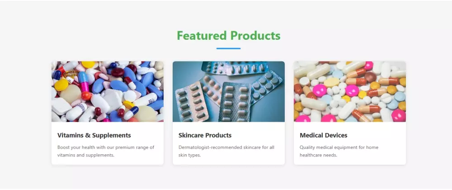
Task: Click the 'healthcare needs.' text line
Action: coord(318,155)
